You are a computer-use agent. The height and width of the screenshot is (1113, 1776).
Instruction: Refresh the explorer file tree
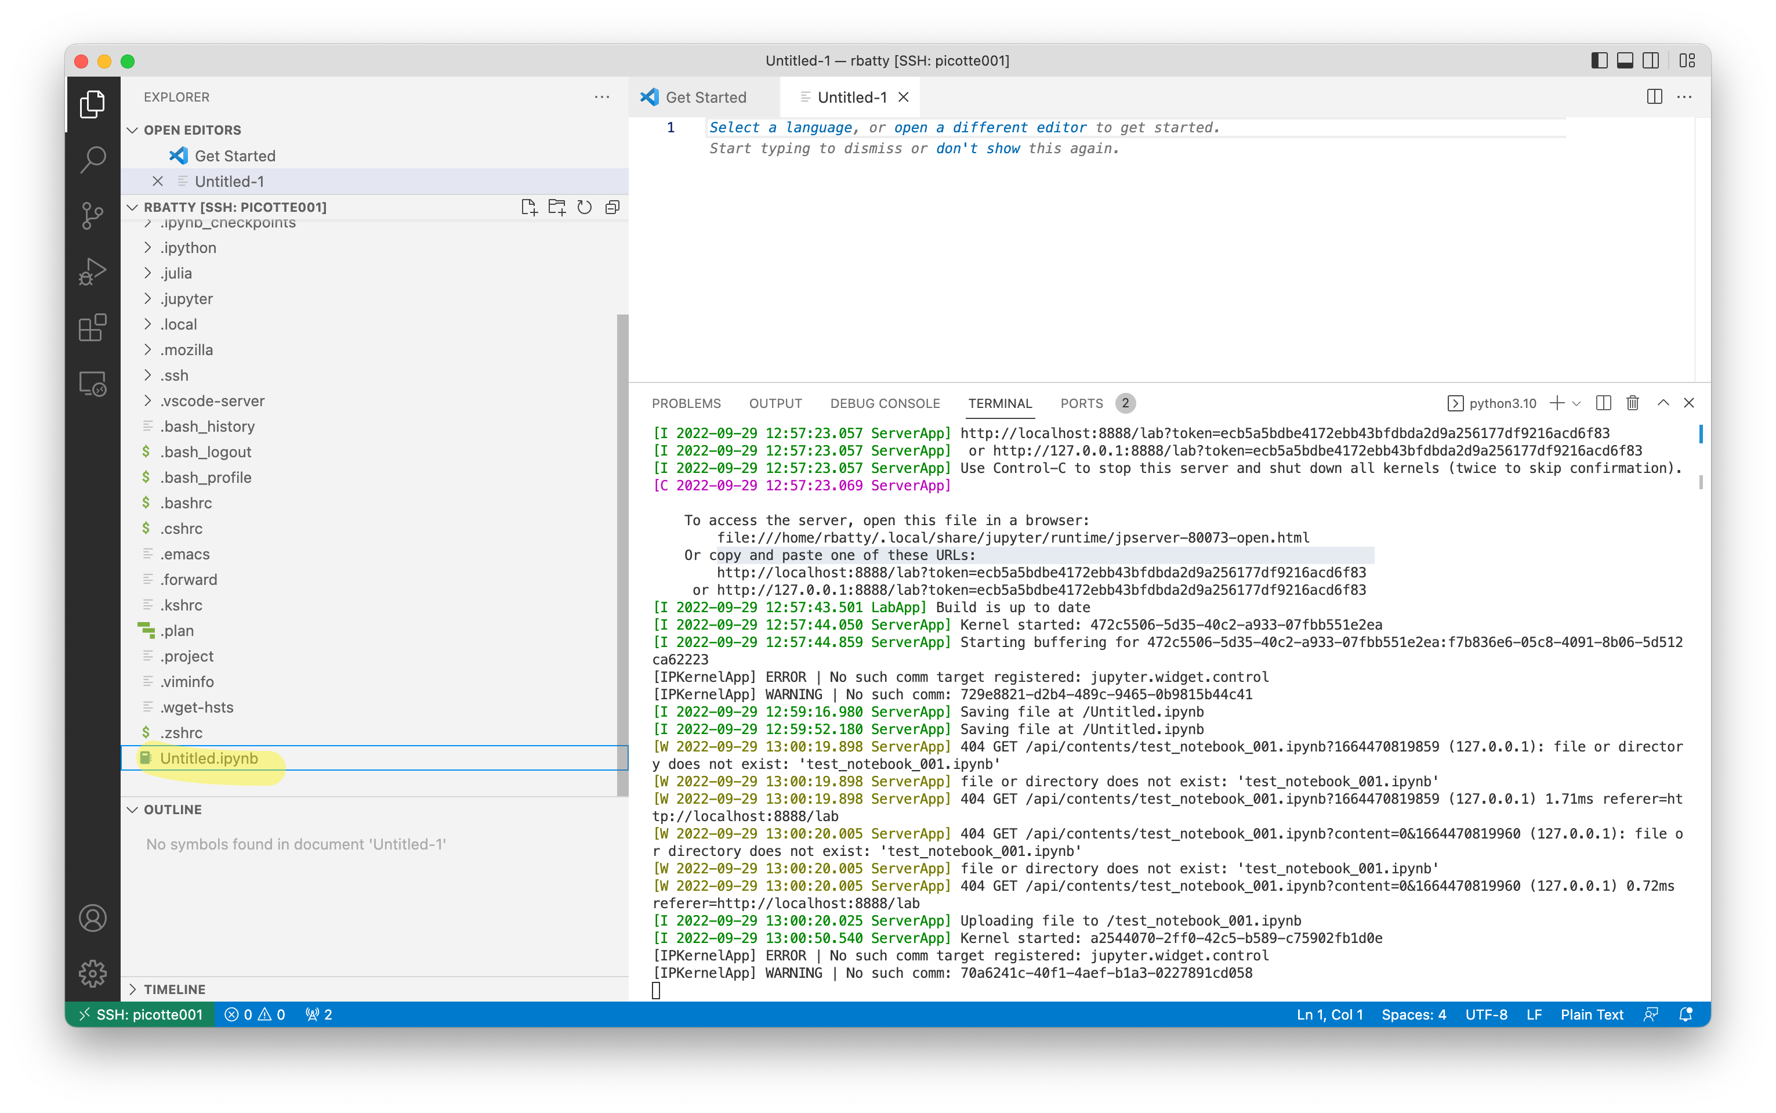[584, 207]
